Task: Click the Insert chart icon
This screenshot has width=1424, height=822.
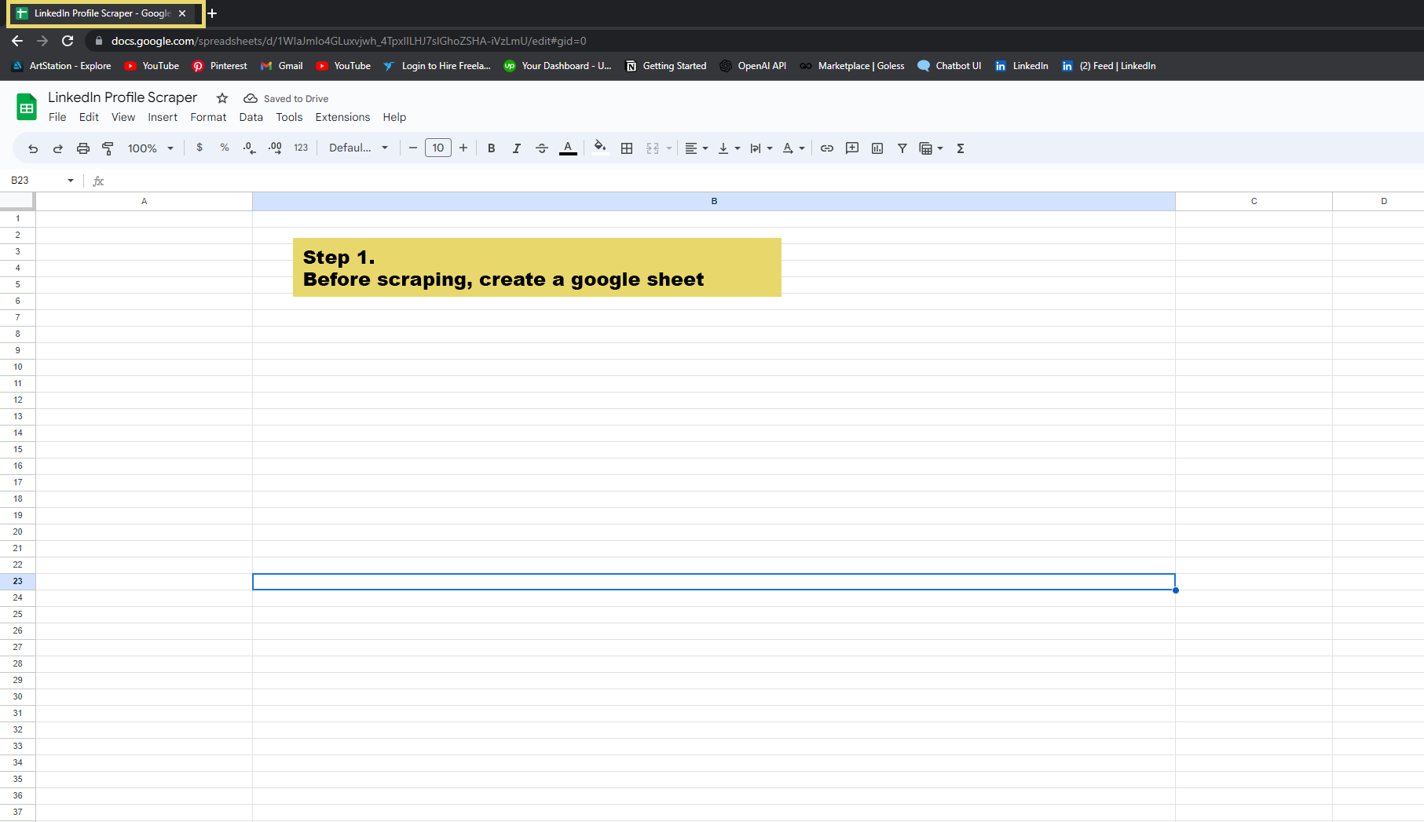Action: click(877, 148)
